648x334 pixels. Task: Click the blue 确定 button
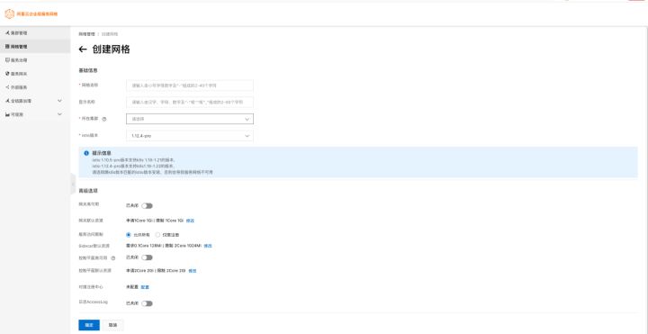click(x=89, y=325)
